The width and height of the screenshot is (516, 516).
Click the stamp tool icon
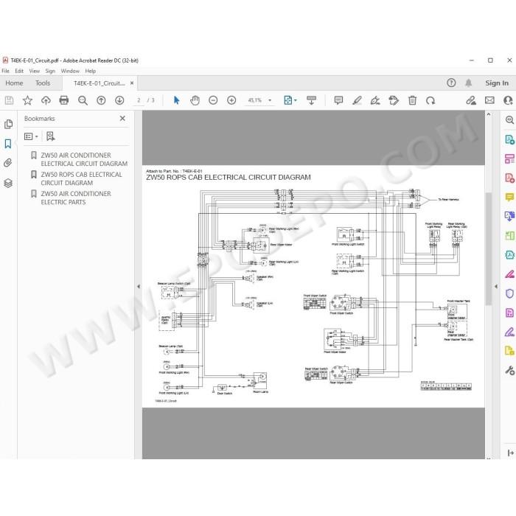pyautogui.click(x=393, y=100)
